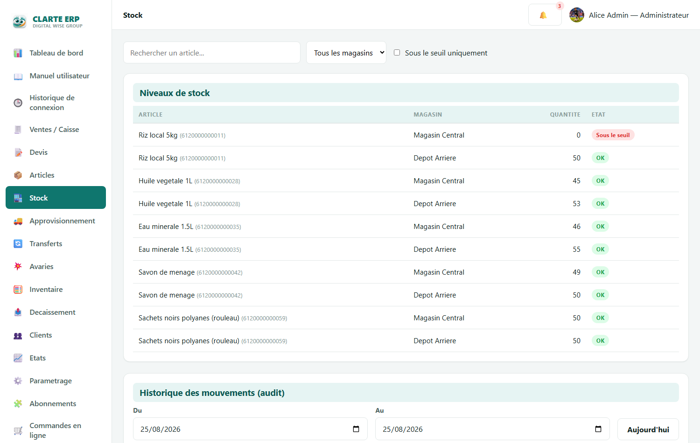Select Riz local 5kg in Magasin Central row
Image resolution: width=700 pixels, height=443 pixels.
[x=406, y=135]
